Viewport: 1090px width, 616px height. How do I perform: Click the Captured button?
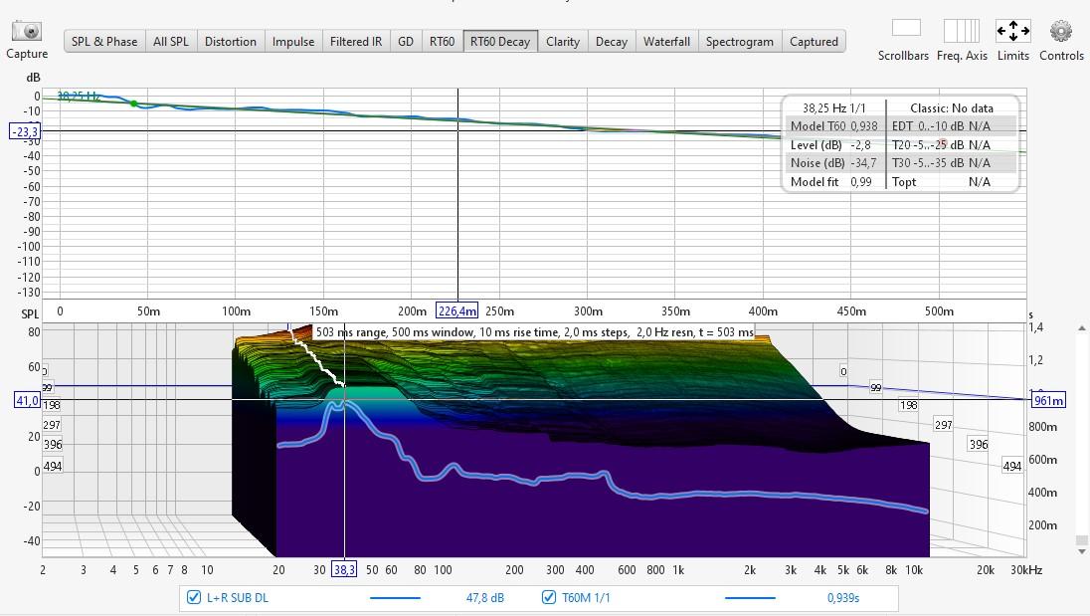814,42
